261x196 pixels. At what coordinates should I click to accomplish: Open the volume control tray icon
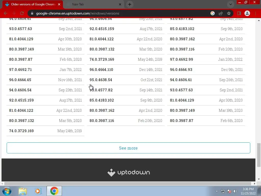coord(235,191)
